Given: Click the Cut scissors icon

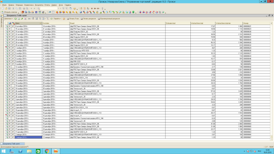Looking at the screenshot, I should [x=14, y=8].
